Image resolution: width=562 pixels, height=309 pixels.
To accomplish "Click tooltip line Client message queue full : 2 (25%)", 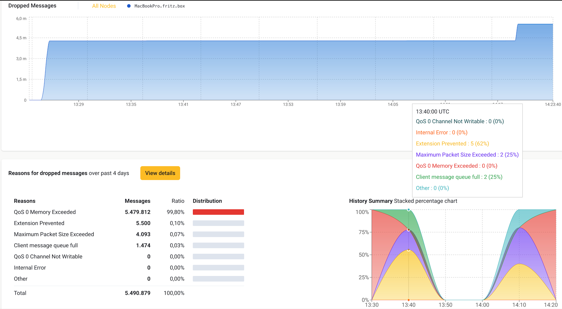I will point(459,177).
